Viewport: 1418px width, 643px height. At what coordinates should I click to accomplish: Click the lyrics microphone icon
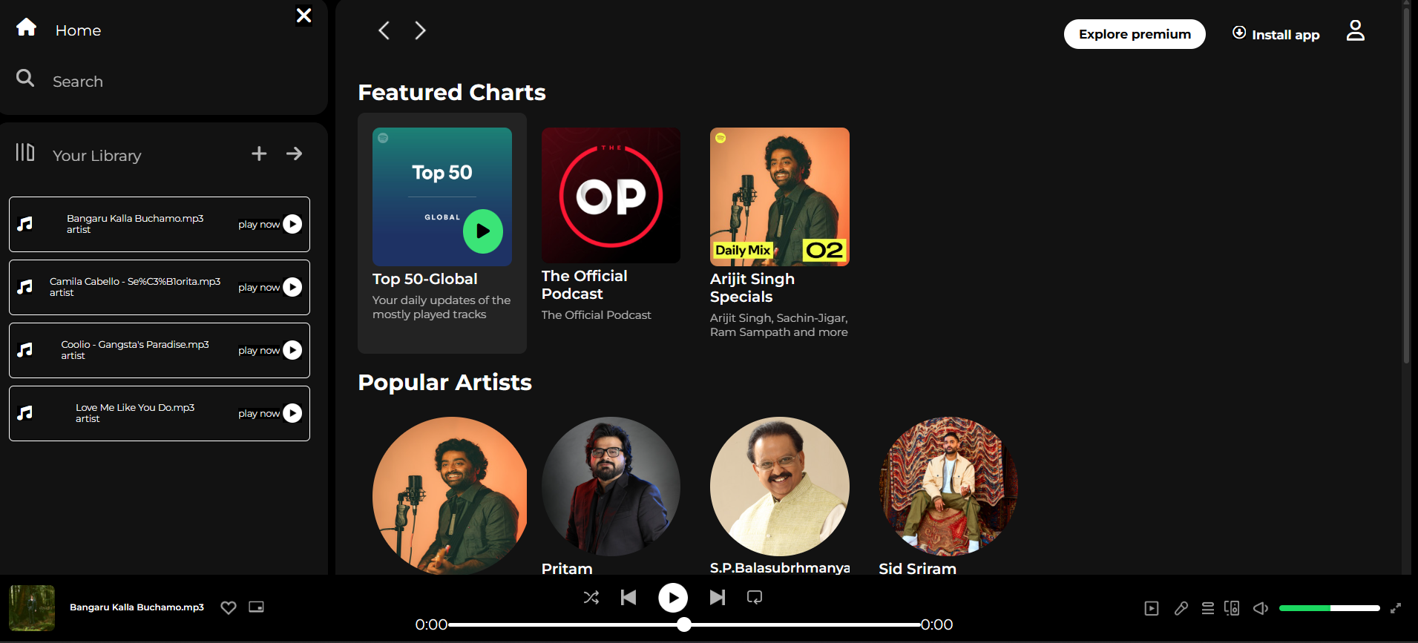click(x=1181, y=608)
